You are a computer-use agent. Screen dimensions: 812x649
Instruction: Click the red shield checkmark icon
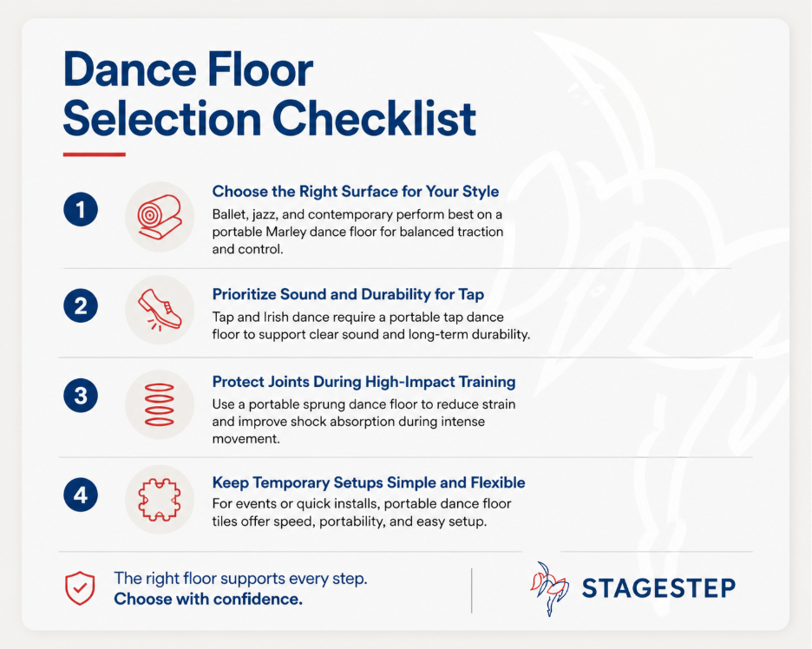(x=80, y=587)
